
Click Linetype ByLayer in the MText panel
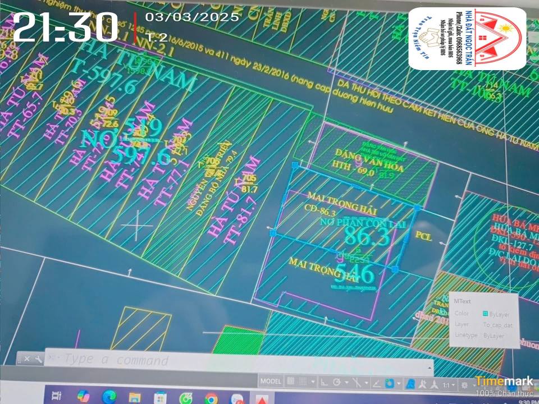pyautogui.click(x=492, y=334)
